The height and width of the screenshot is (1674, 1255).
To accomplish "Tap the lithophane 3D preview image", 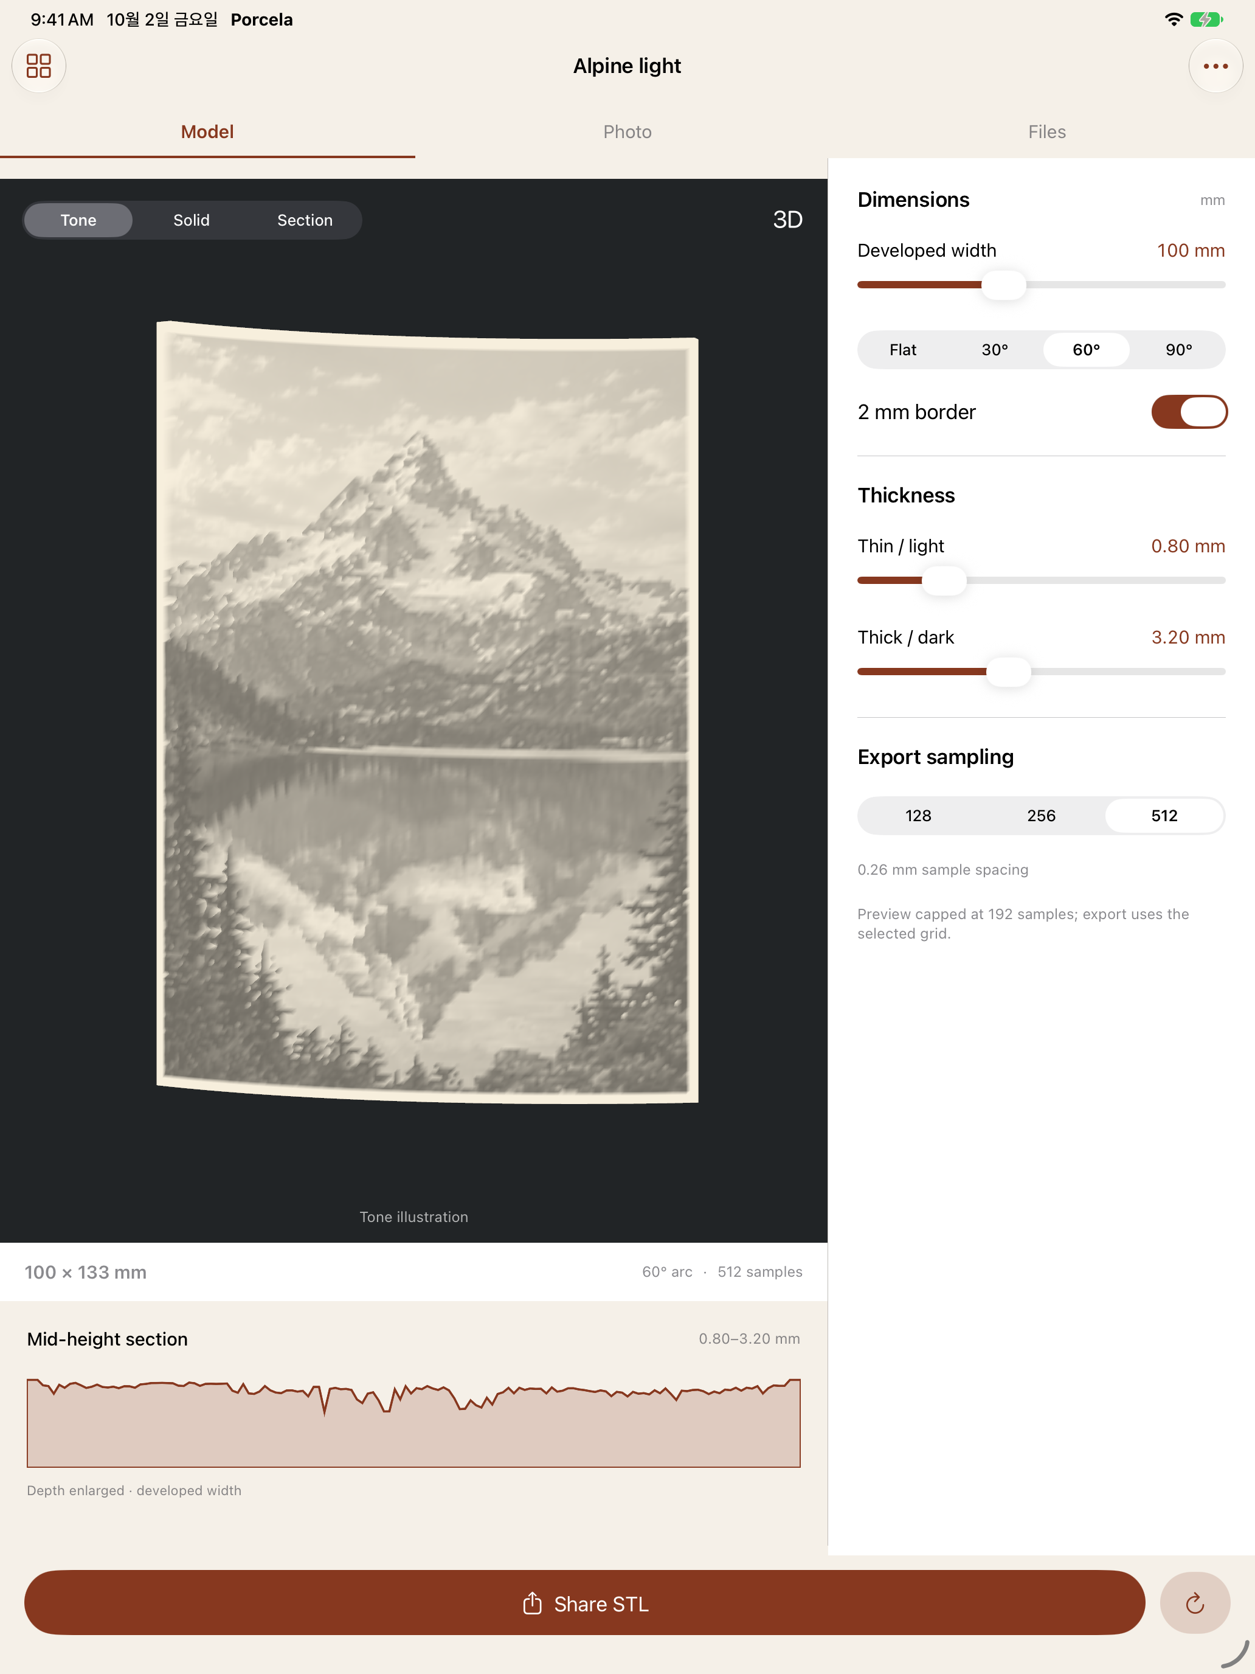I will [x=427, y=711].
